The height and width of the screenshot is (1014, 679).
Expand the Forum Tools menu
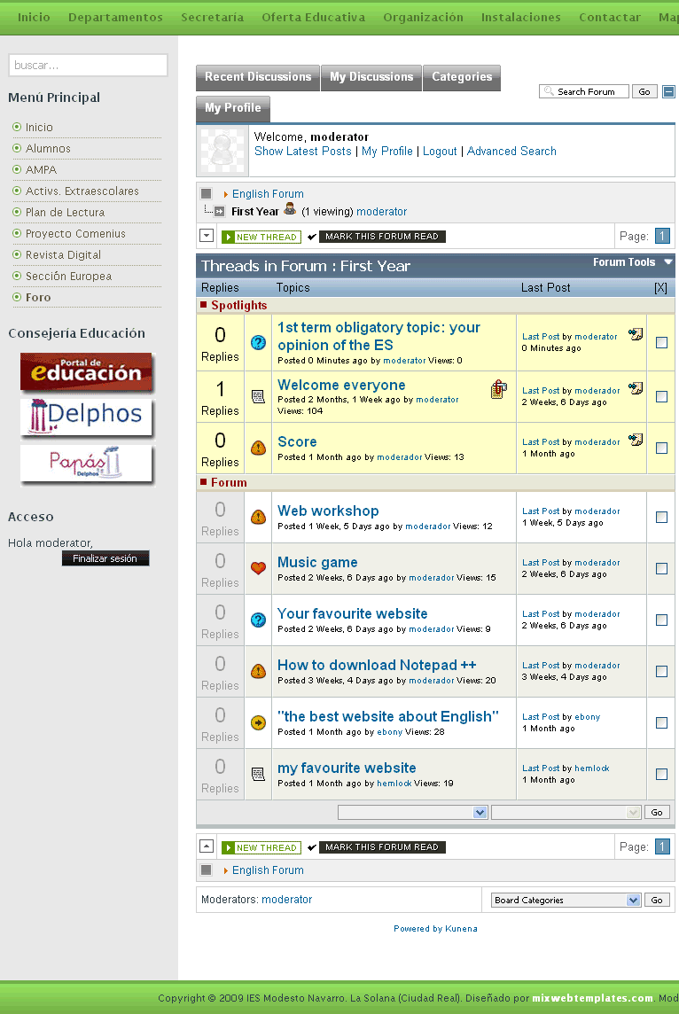pyautogui.click(x=632, y=262)
